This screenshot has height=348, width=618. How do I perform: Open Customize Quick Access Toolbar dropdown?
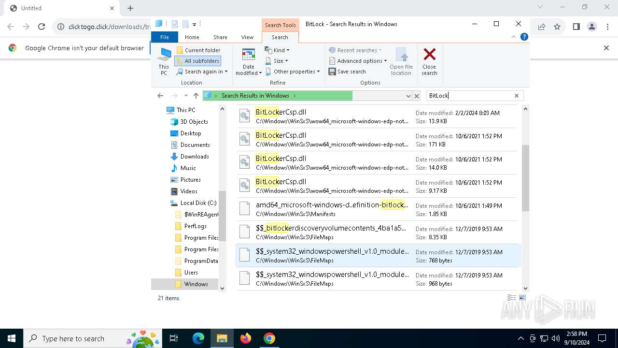pos(194,24)
